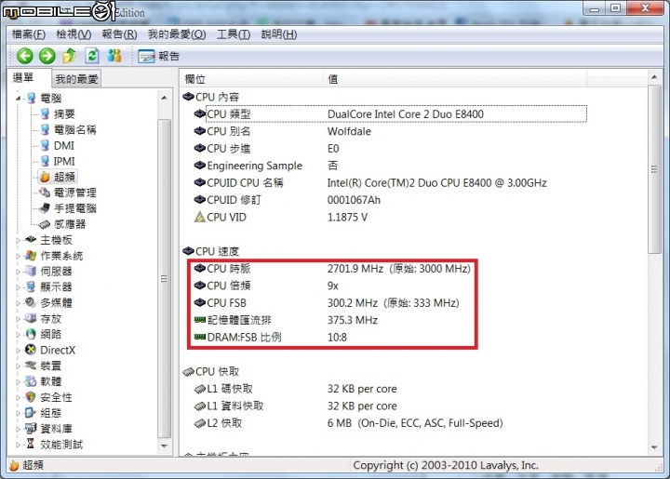The width and height of the screenshot is (670, 479).
Task: Select DMI in the tree
Action: 63,146
